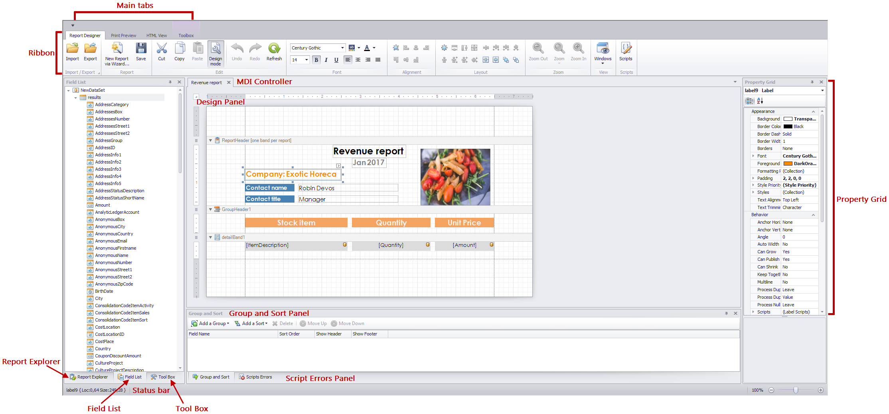The height and width of the screenshot is (414, 889).
Task: Collapse the ReportHeader band
Action: 211,140
